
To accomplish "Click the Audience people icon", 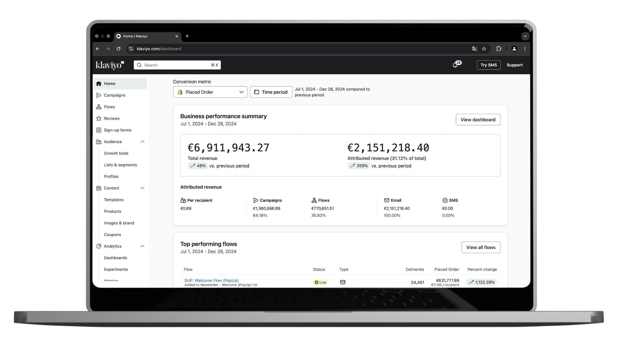I will click(99, 142).
